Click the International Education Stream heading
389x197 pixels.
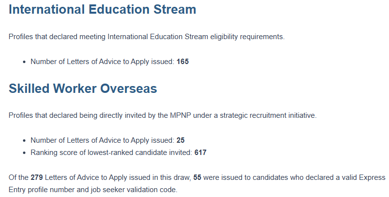(102, 9)
